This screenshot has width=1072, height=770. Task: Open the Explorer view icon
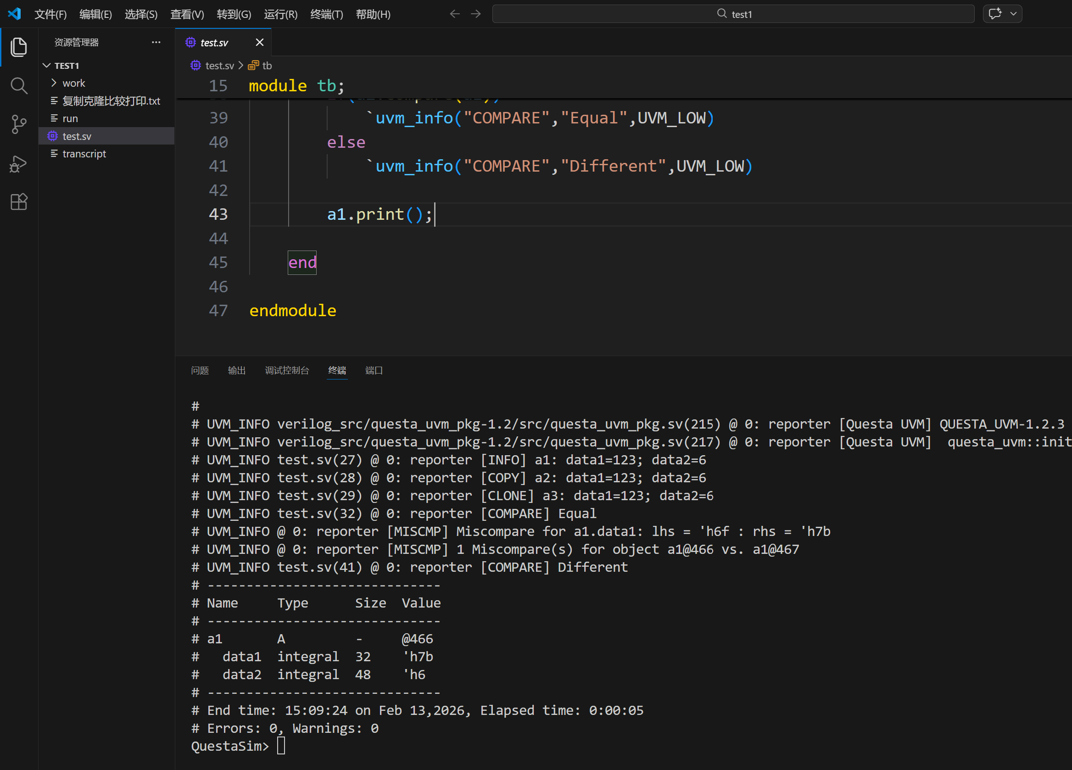tap(18, 47)
